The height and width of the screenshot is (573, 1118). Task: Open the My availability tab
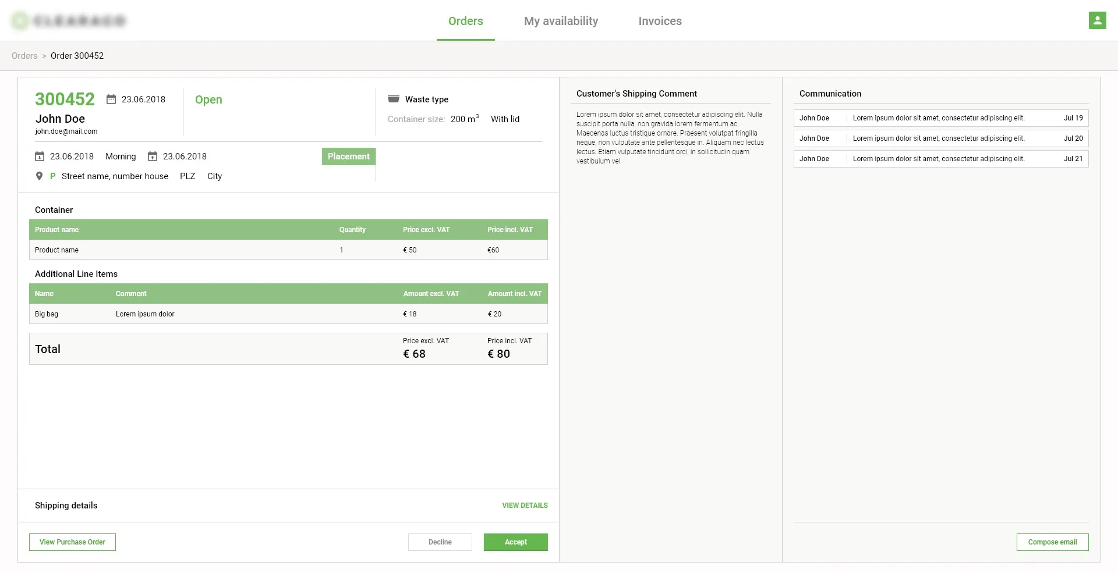561,21
